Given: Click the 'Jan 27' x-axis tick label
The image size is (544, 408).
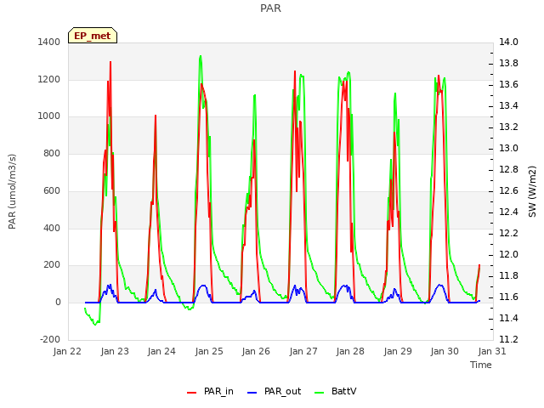Looking at the screenshot, I should coord(303,351).
